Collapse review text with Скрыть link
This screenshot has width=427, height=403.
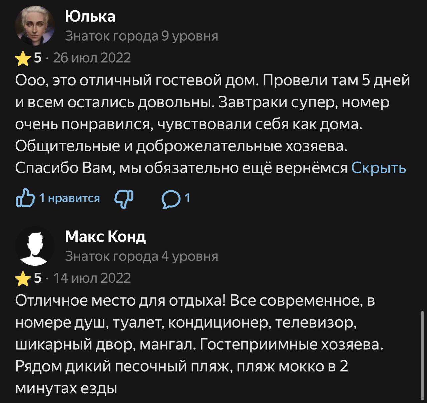(x=379, y=168)
